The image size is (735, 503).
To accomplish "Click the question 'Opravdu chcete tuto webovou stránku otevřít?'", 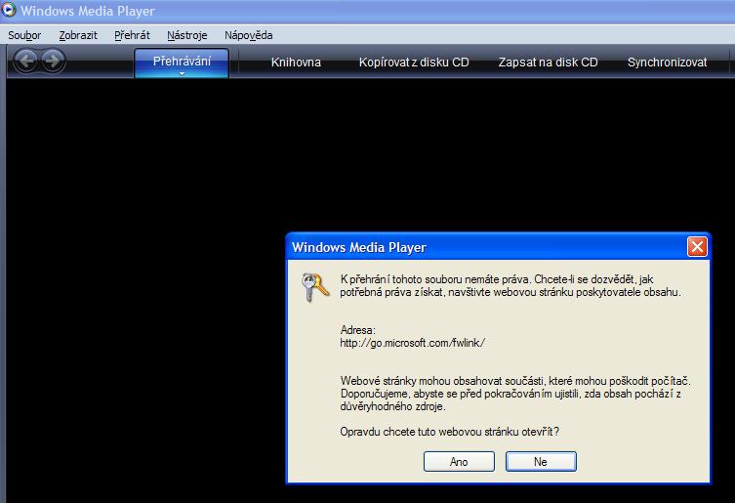I will coord(450,432).
